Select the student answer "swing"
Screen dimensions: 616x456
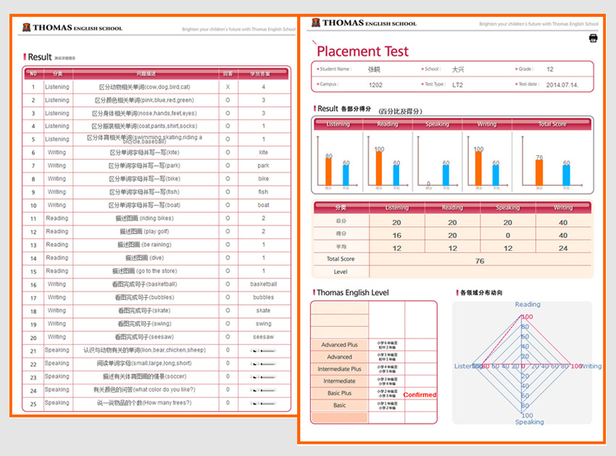pos(263,323)
